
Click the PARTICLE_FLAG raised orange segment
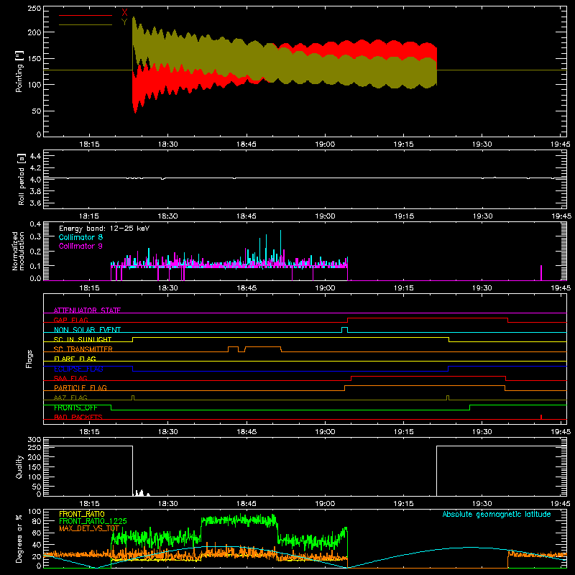[425, 386]
